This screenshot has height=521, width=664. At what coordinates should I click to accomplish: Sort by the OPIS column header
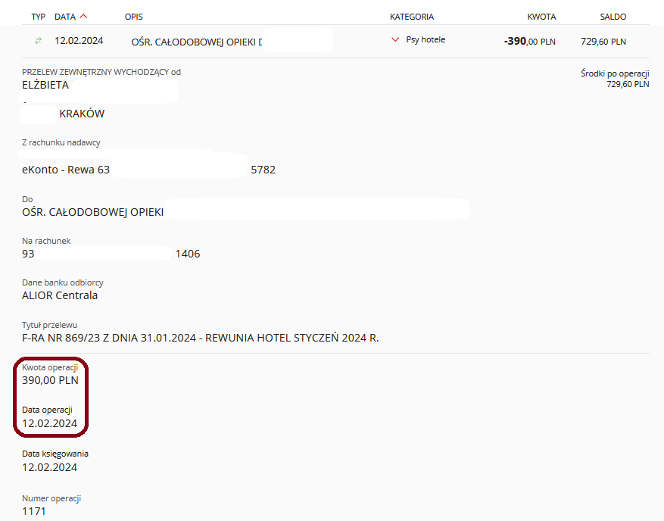133,17
